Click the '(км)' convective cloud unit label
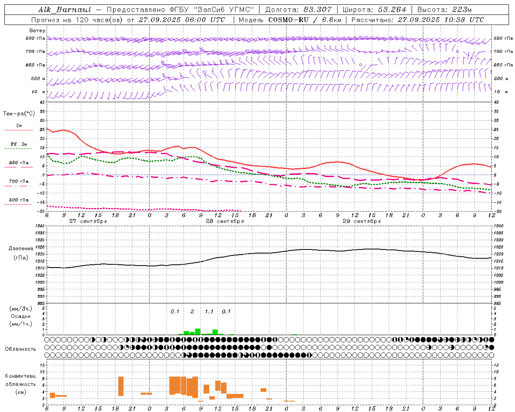This screenshot has height=412, width=515. pos(21,391)
